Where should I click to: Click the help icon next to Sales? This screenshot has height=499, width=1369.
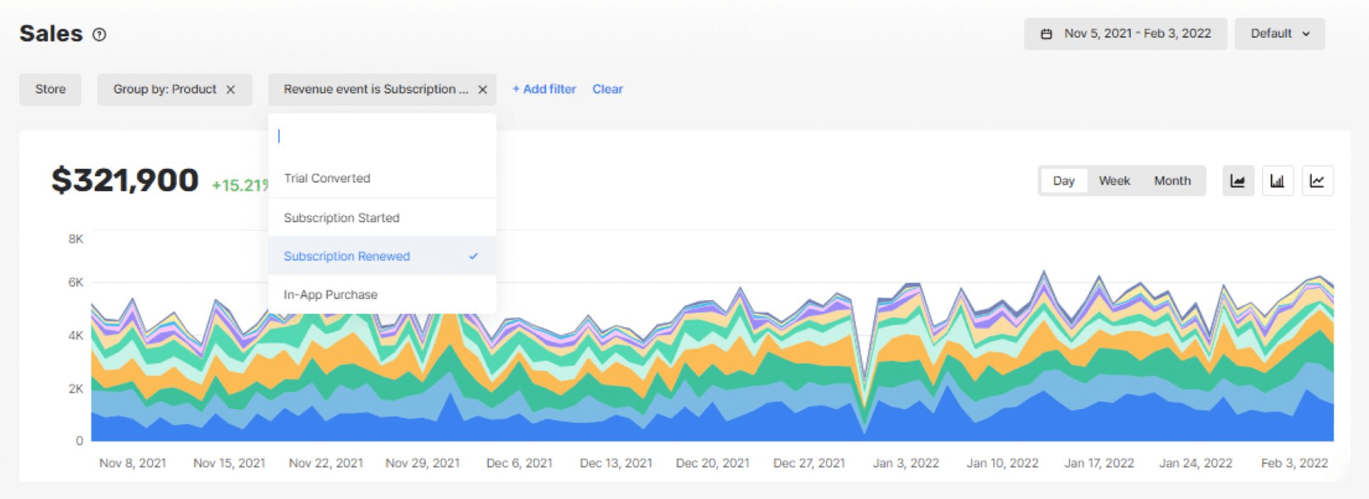(100, 34)
